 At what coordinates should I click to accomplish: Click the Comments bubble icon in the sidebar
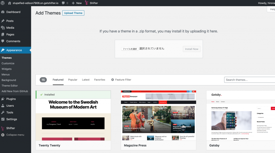pos(3,41)
